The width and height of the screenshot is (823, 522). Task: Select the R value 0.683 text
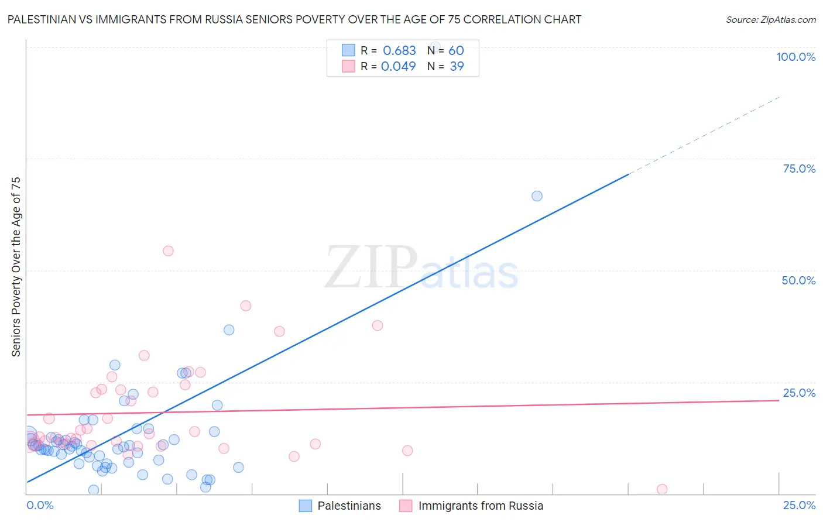399,50
